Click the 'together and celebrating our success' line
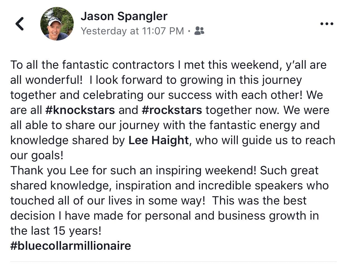This screenshot has height=264, width=347. click(167, 95)
